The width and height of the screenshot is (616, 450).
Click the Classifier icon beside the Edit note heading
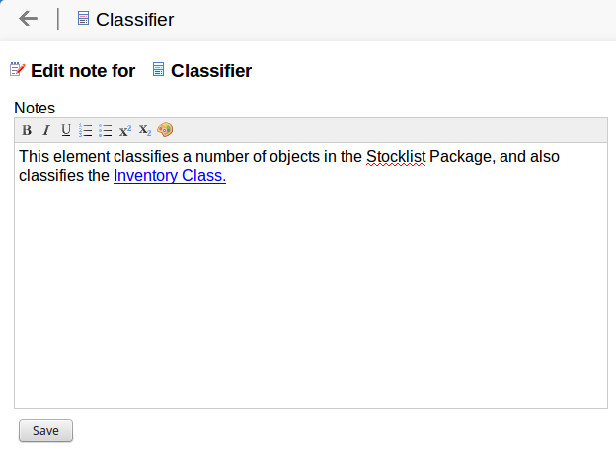coord(158,70)
